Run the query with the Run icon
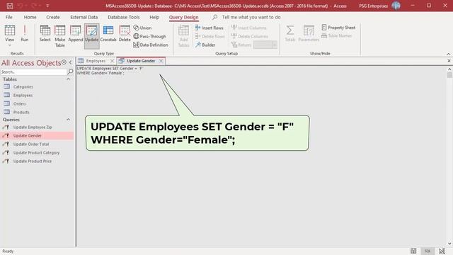This screenshot has width=453, height=255. (25, 34)
